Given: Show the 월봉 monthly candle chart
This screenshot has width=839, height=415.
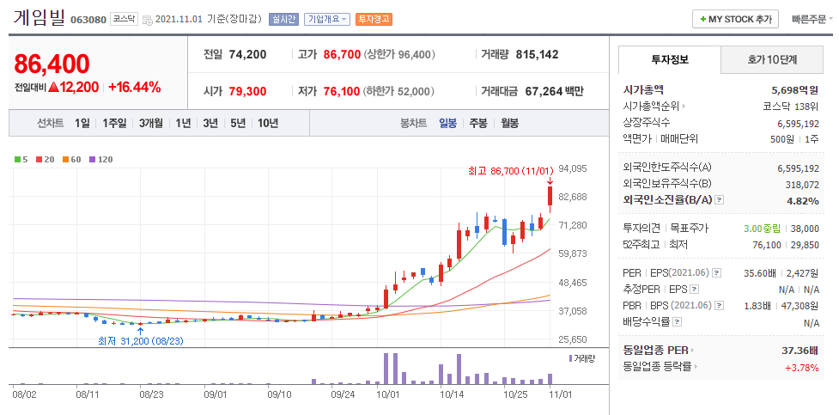Looking at the screenshot, I should pos(509,123).
